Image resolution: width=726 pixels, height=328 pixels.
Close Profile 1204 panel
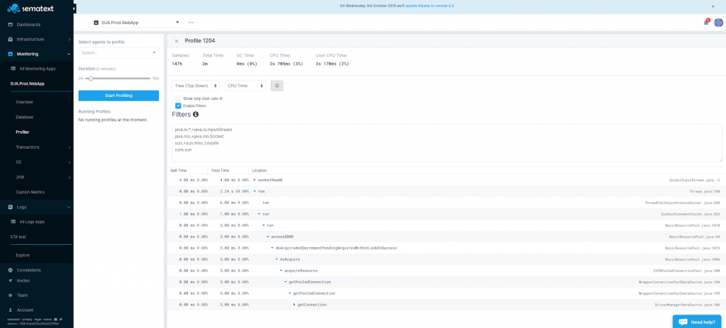point(177,41)
